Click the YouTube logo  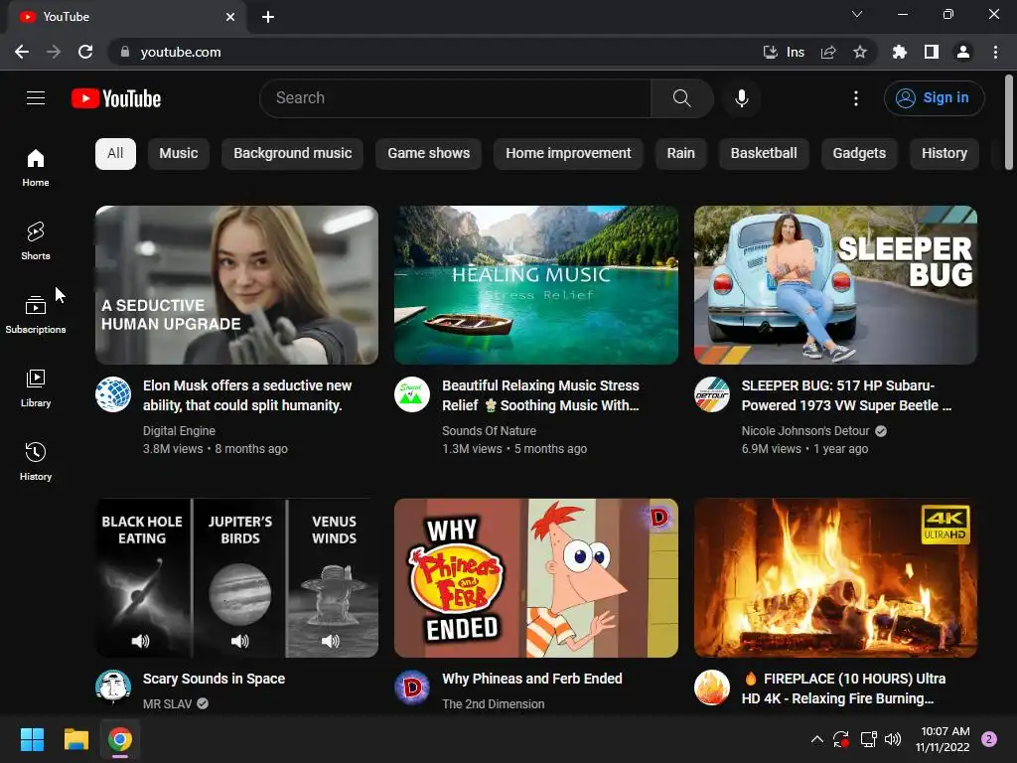[116, 98]
